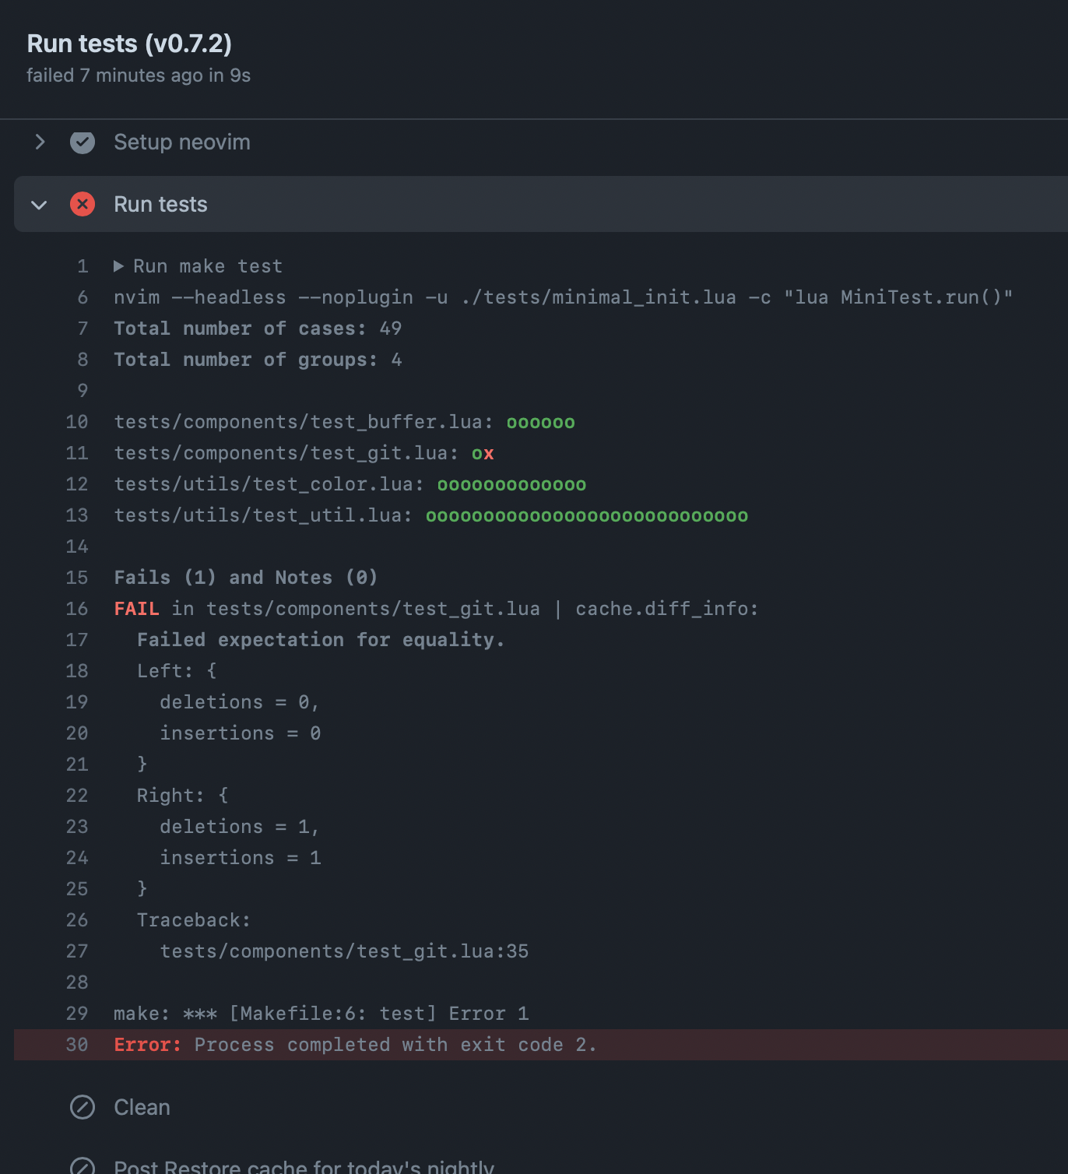Click 'Failed expectation for equality.' text
Screen dimensions: 1068x1174
pyautogui.click(x=321, y=640)
